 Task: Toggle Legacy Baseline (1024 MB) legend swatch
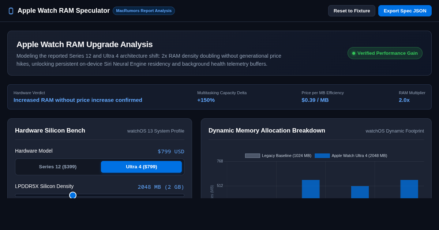coord(252,156)
